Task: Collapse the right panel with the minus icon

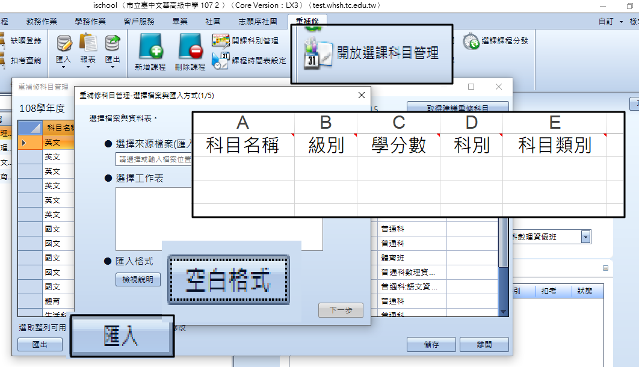Action: coord(605,268)
